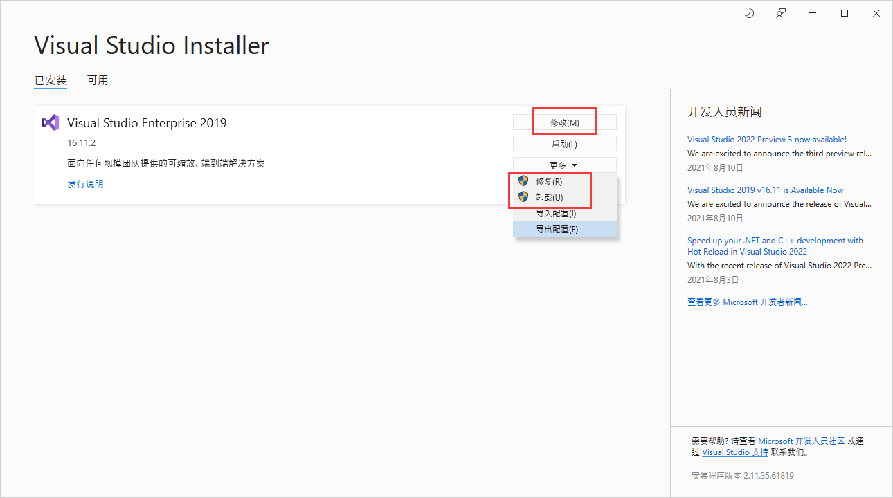Choose 修复(R) from the menu
Image resolution: width=893 pixels, height=498 pixels.
pos(565,181)
